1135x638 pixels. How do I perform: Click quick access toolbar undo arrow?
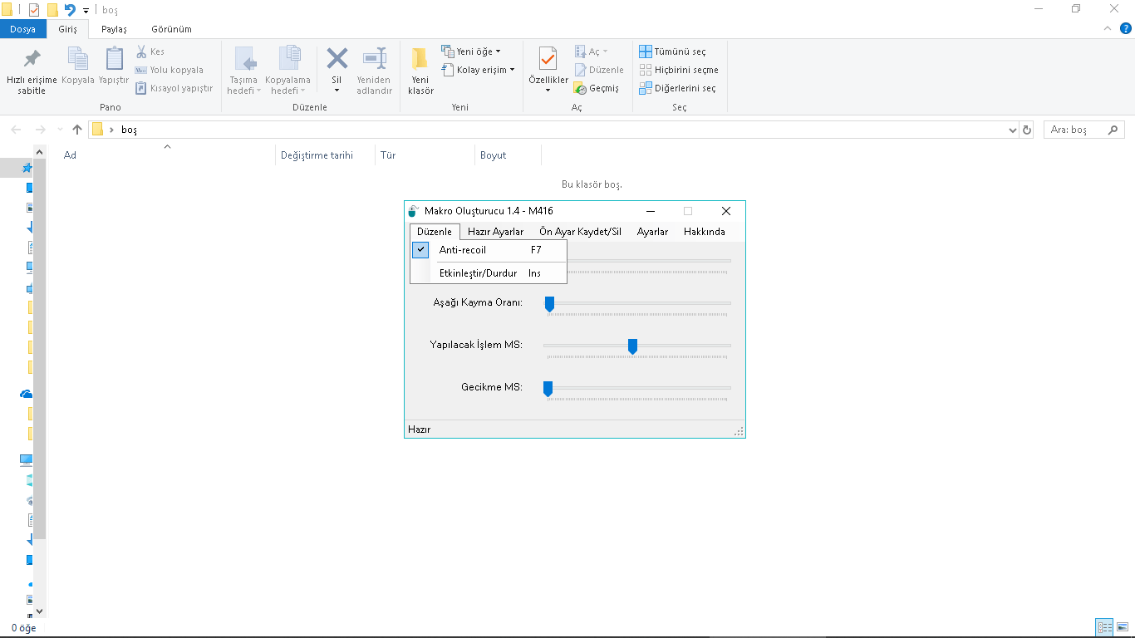[x=70, y=10]
